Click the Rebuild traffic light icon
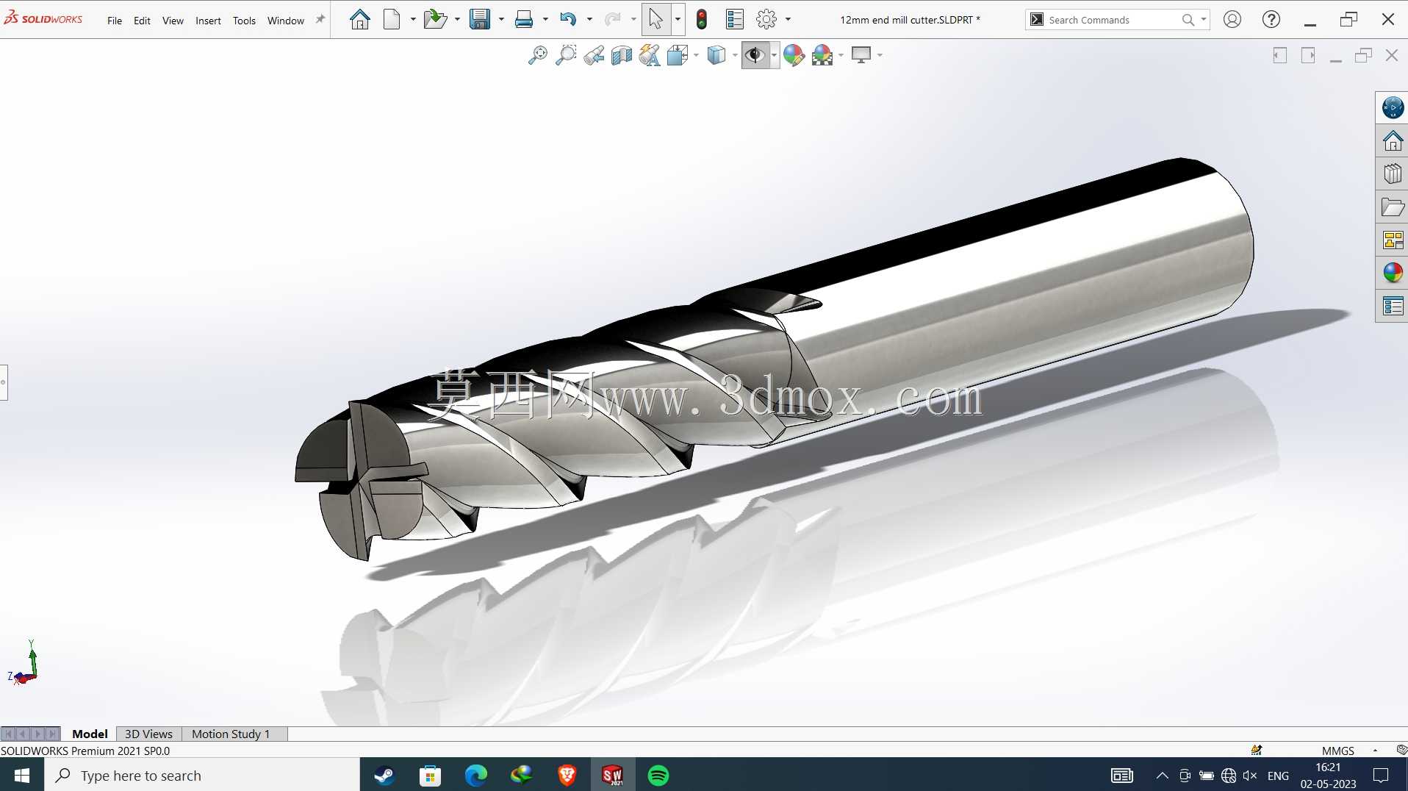 click(x=702, y=19)
